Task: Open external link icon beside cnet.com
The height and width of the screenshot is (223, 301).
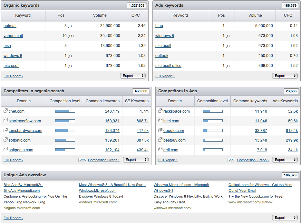Action: 5,111
